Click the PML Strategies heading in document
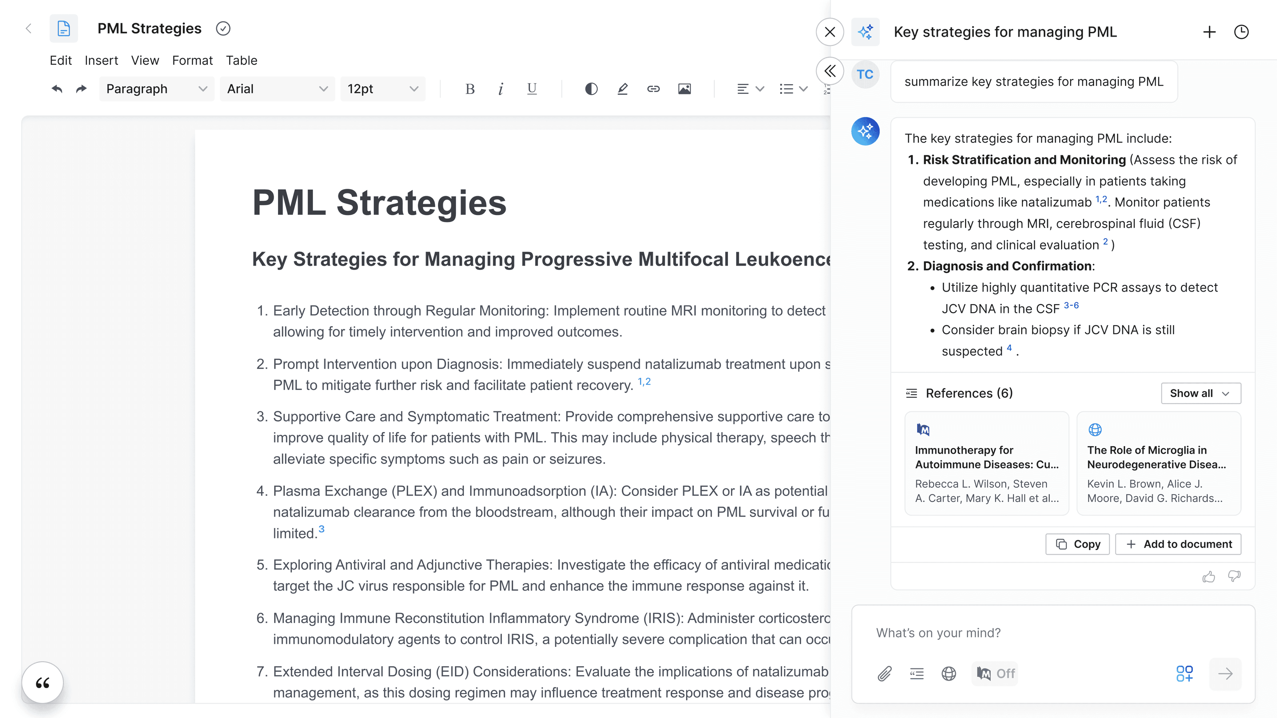The width and height of the screenshot is (1277, 718). pyautogui.click(x=379, y=203)
